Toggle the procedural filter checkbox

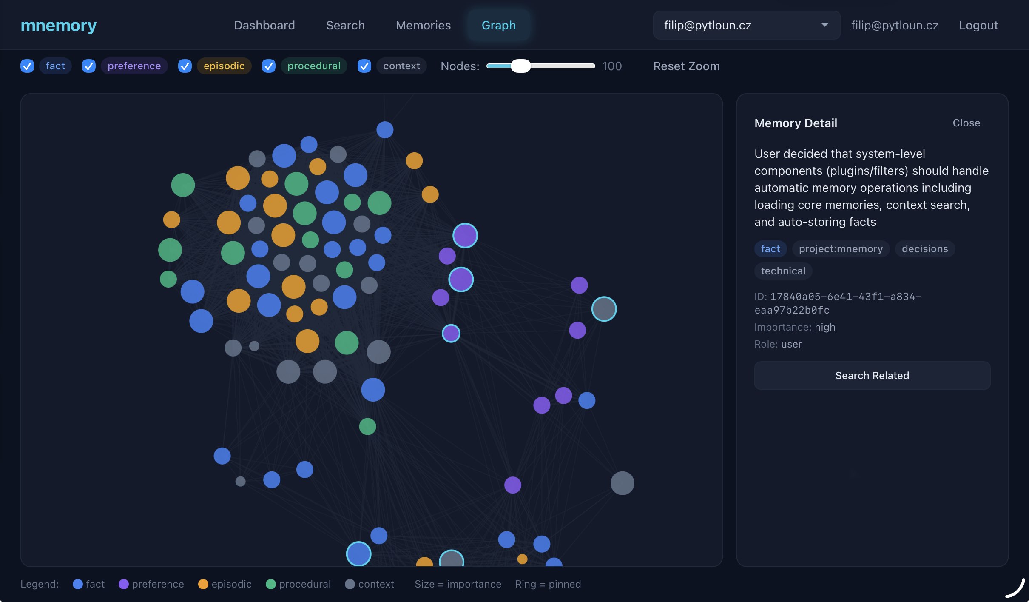click(x=268, y=66)
